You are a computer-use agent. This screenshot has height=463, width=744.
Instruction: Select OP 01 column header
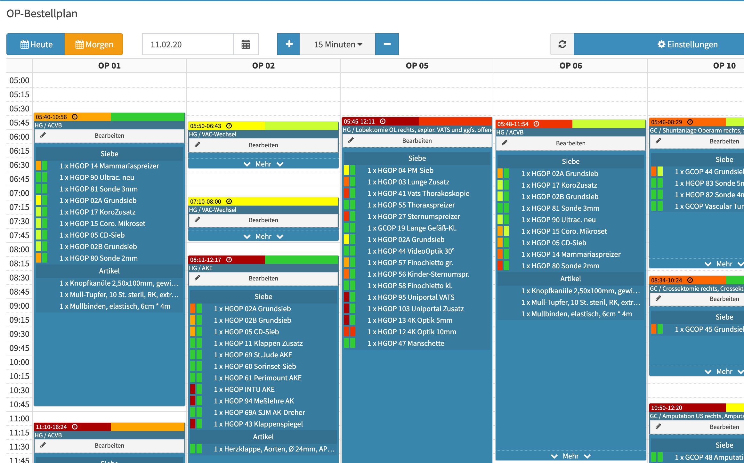[109, 66]
